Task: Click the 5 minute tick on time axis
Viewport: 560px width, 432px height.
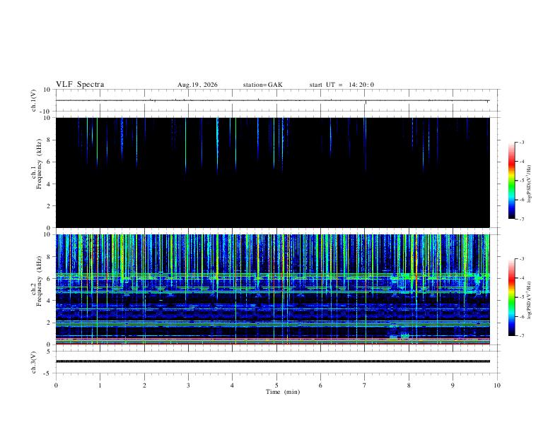Action: pos(276,385)
